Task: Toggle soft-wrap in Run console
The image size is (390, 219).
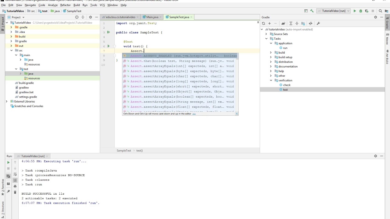Action: click(x=15, y=175)
